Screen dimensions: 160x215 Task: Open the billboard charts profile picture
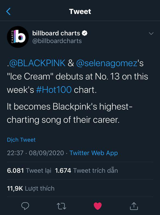(x=18, y=37)
